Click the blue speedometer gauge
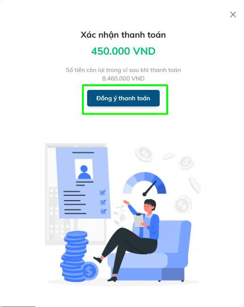Image resolution: width=244 pixels, height=307 pixels. [x=145, y=184]
